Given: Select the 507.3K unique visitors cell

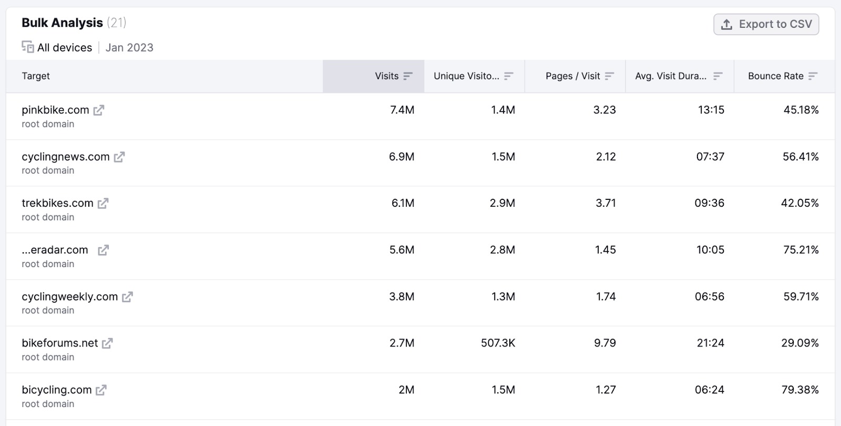Looking at the screenshot, I should coord(498,343).
